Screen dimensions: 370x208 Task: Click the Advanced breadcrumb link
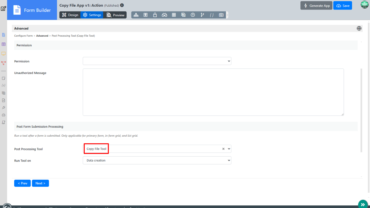[x=42, y=36]
